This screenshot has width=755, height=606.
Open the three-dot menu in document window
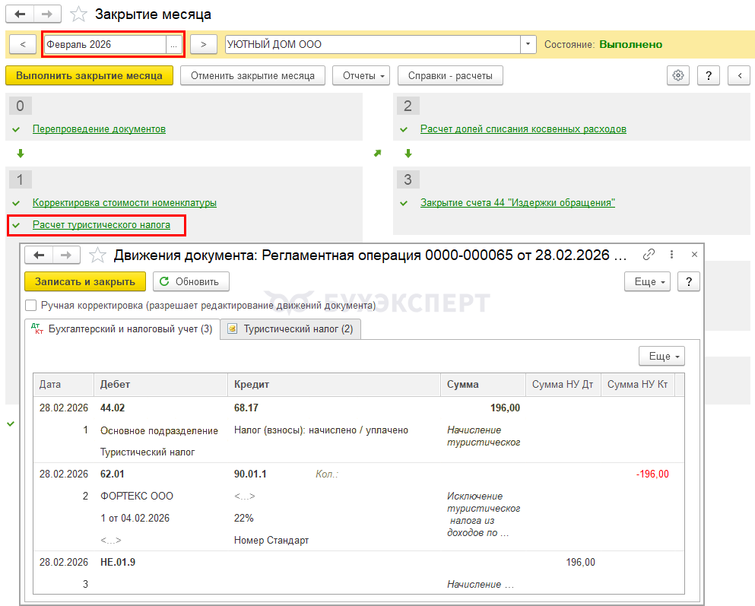671,255
